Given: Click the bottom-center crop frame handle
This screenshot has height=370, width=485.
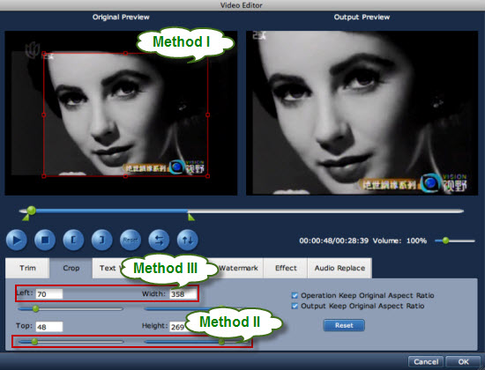Looking at the screenshot, I should point(125,176).
